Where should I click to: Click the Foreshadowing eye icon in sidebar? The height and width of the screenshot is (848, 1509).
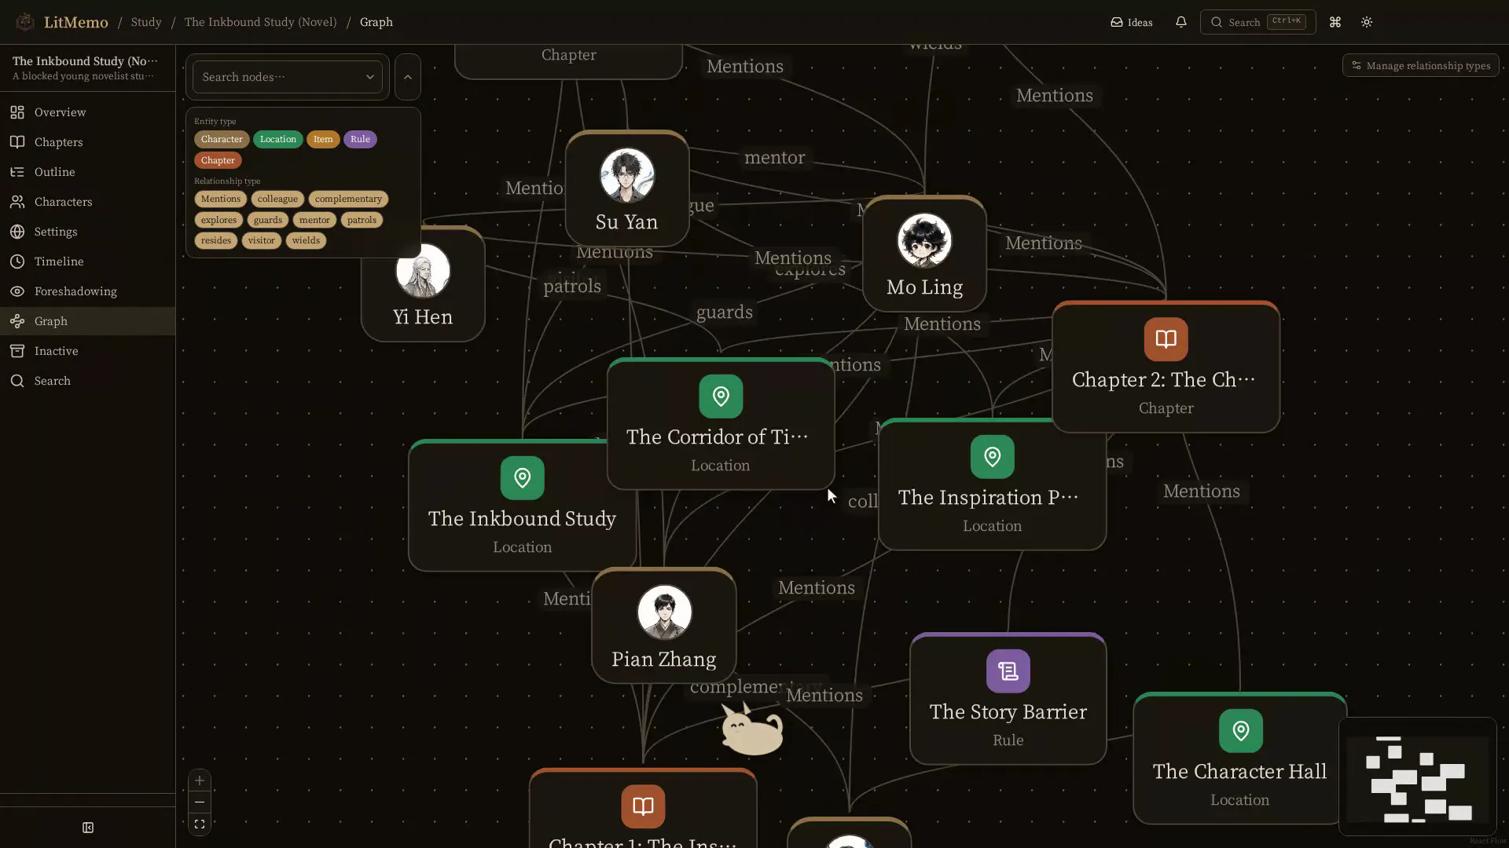(17, 291)
